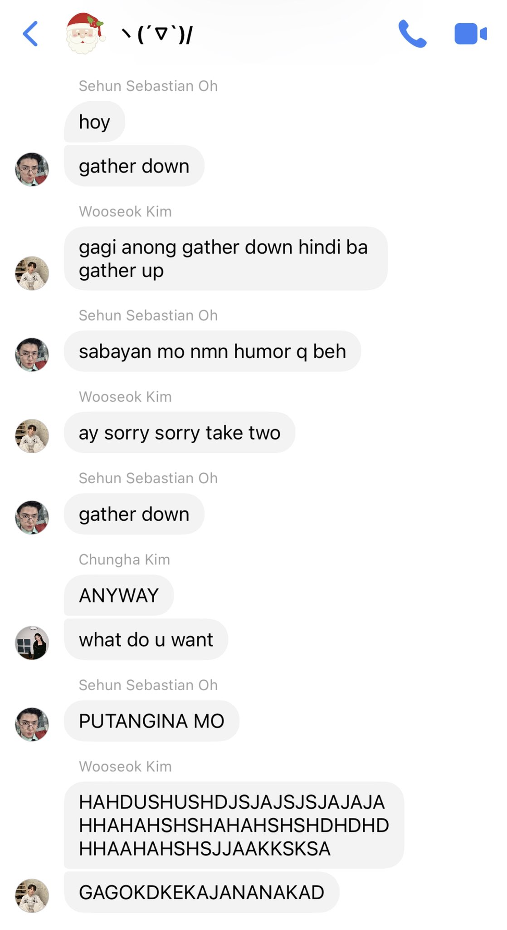Select the long 'HAHDUSHUSHDJ' laughing message
This screenshot has height=930, width=507.
(234, 825)
